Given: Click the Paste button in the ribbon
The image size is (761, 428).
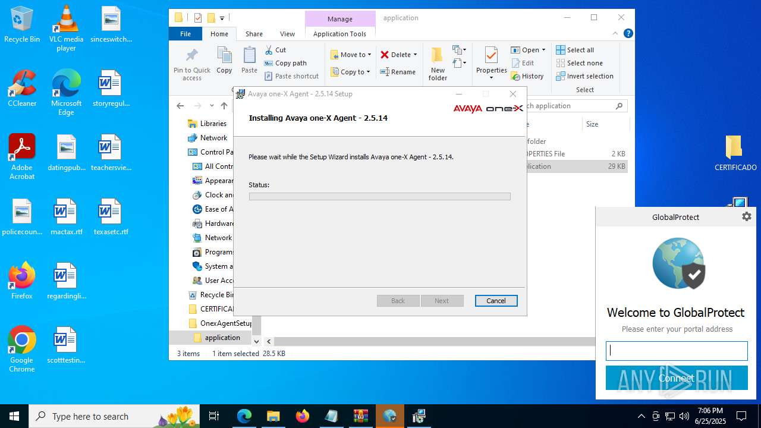Looking at the screenshot, I should click(249, 61).
